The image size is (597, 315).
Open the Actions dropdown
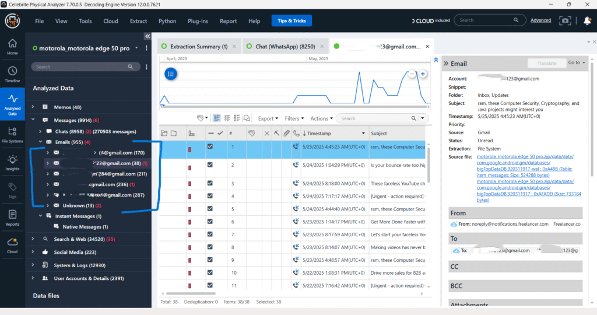321,118
